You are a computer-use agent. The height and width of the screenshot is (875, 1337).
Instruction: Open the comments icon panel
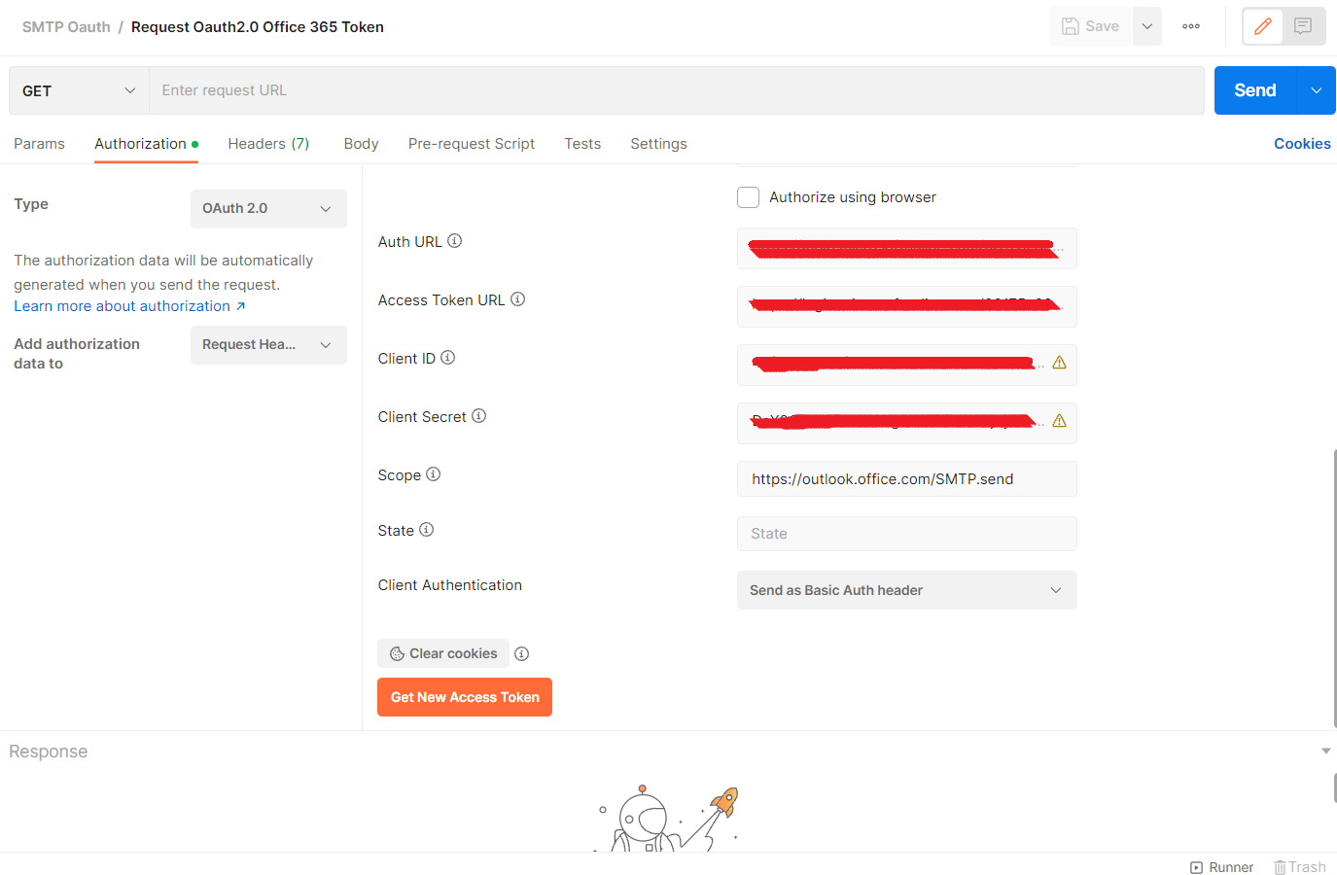coord(1303,26)
